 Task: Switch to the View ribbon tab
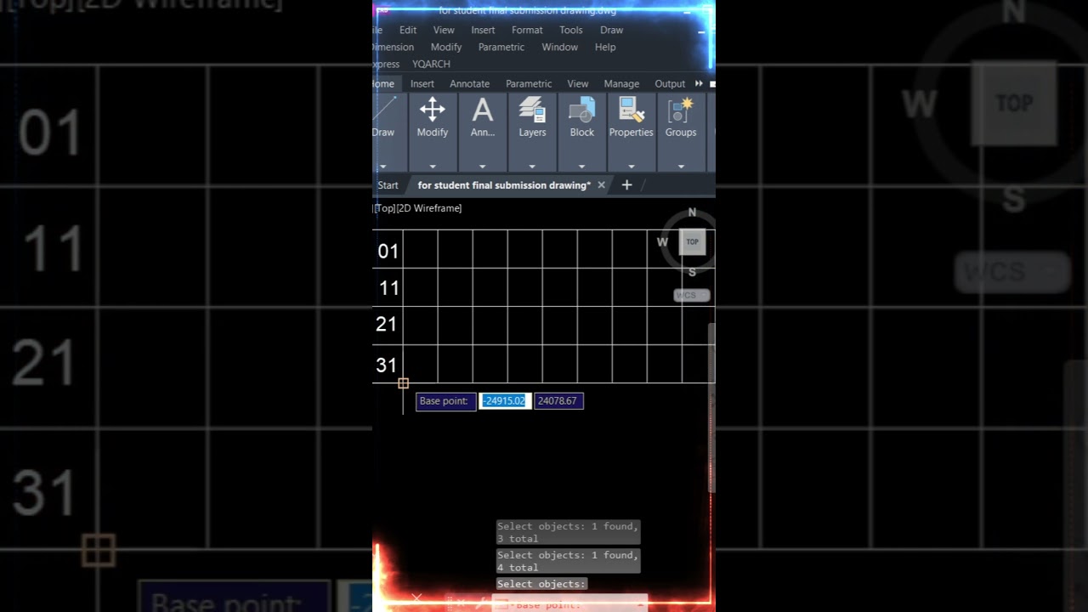coord(578,83)
